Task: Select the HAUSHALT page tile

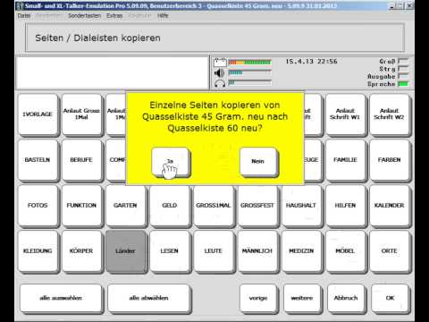Action: tap(301, 206)
